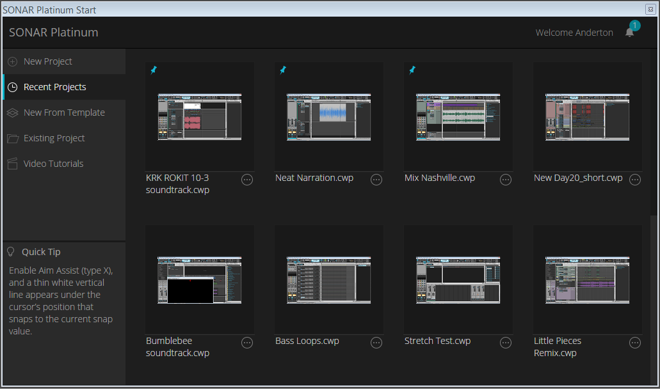Click the Video Tutorials clapperboard icon
Screen dimensions: 660x390
[x=13, y=164]
